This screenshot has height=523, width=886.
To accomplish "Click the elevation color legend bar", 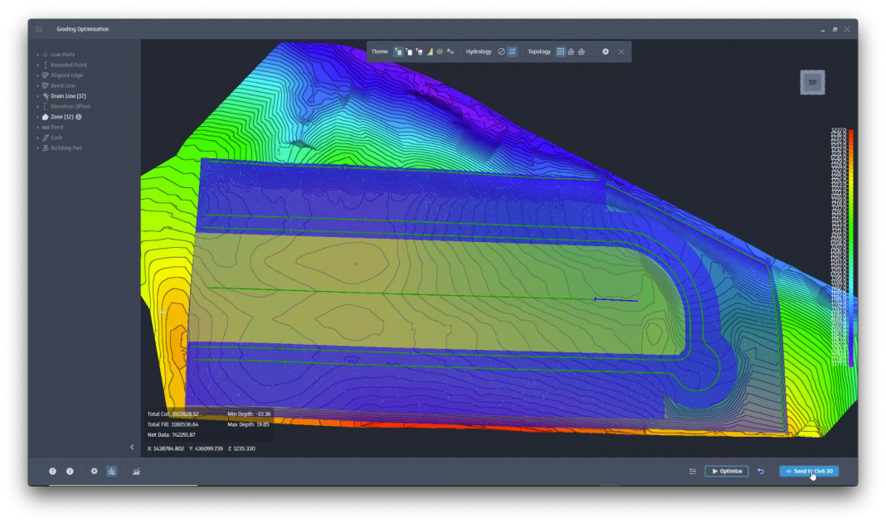I will (x=851, y=248).
